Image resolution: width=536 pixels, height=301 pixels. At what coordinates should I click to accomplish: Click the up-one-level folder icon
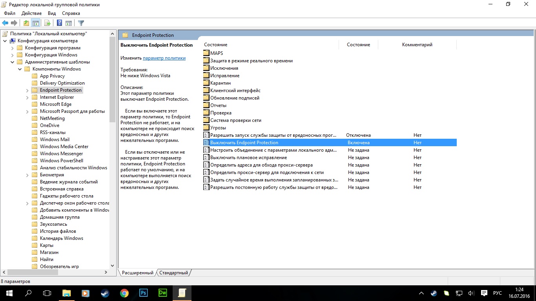pyautogui.click(x=26, y=23)
